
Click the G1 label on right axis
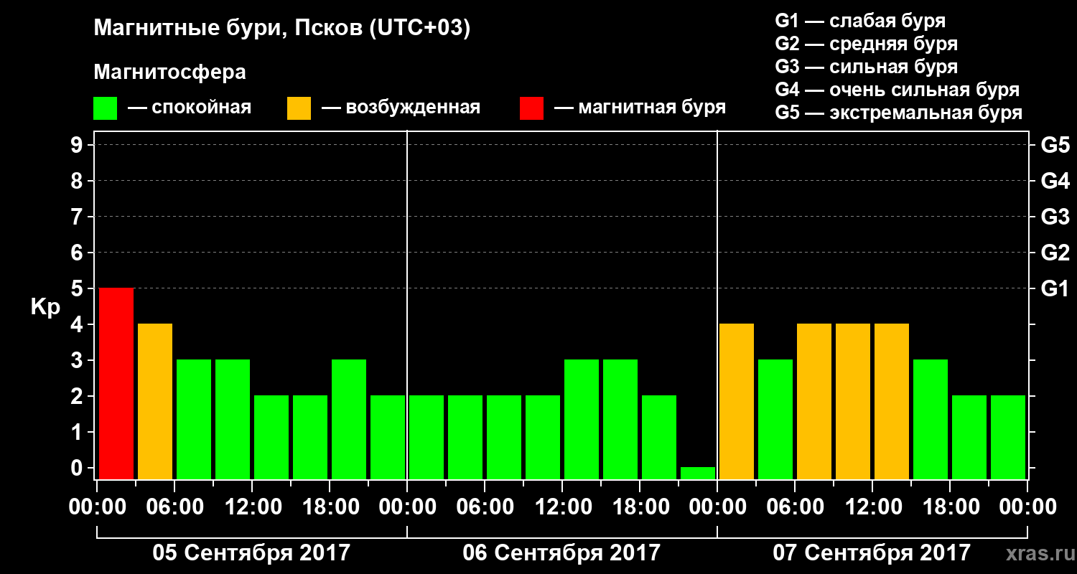coord(1055,288)
